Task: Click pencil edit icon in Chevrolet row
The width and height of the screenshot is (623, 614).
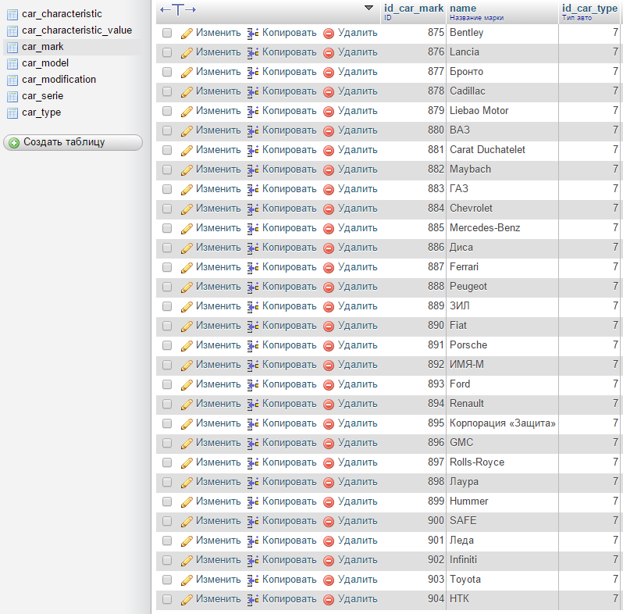Action: (x=187, y=209)
